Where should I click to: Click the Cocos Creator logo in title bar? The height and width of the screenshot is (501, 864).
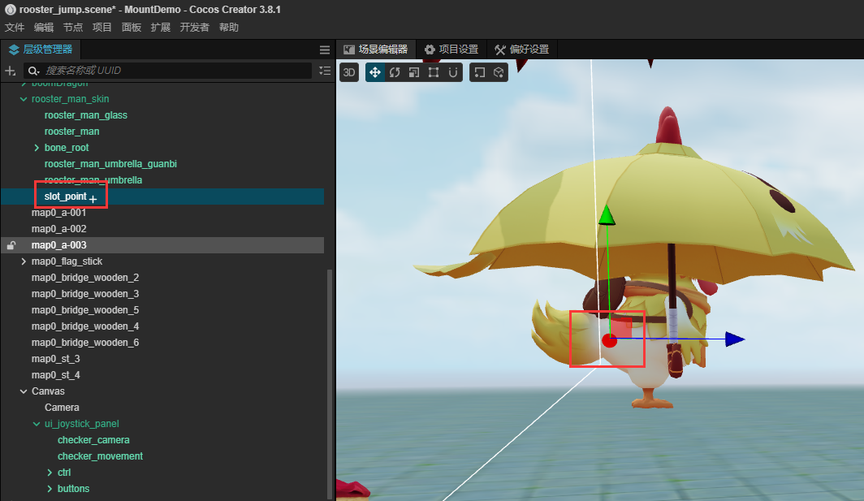(x=10, y=10)
